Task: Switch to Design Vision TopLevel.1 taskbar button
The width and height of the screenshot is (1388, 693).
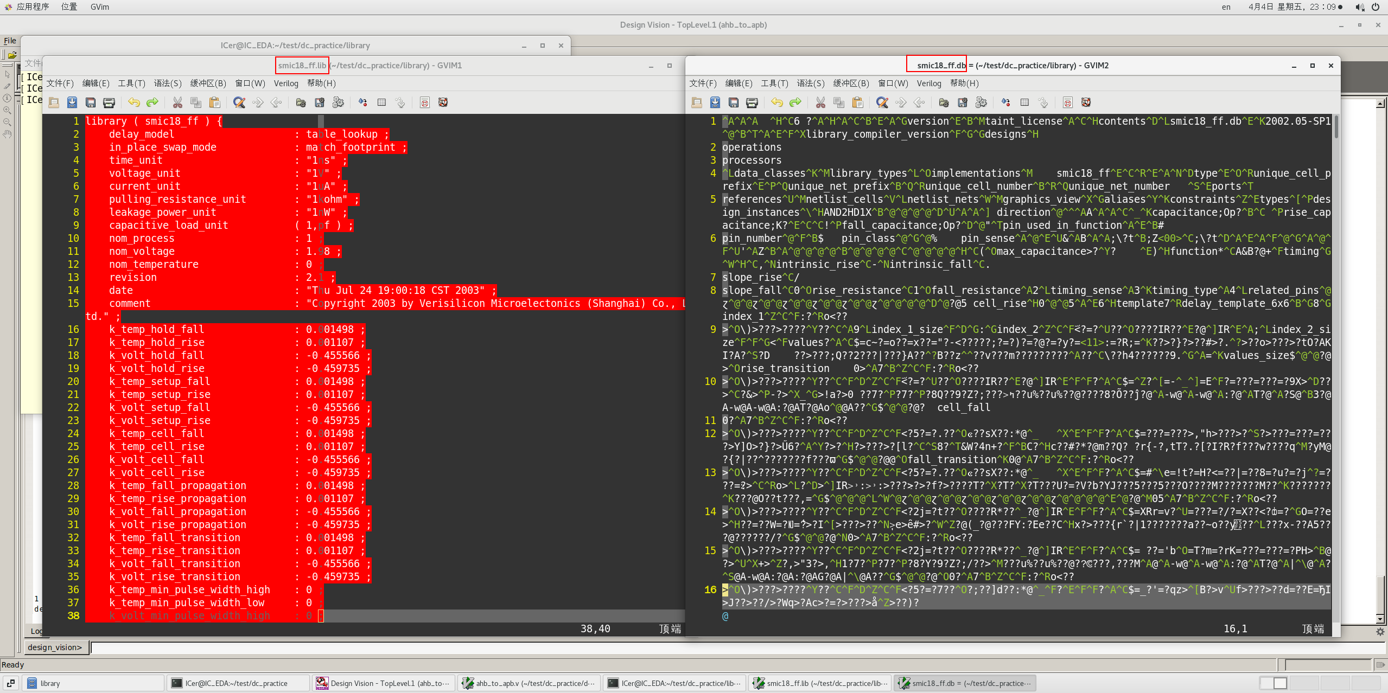Action: (384, 683)
